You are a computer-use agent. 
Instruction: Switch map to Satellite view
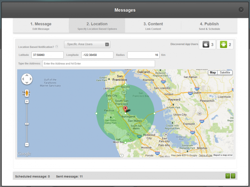pos(225,72)
